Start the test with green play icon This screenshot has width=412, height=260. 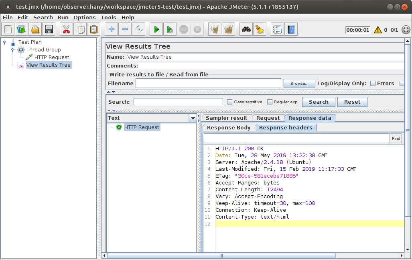[156, 29]
